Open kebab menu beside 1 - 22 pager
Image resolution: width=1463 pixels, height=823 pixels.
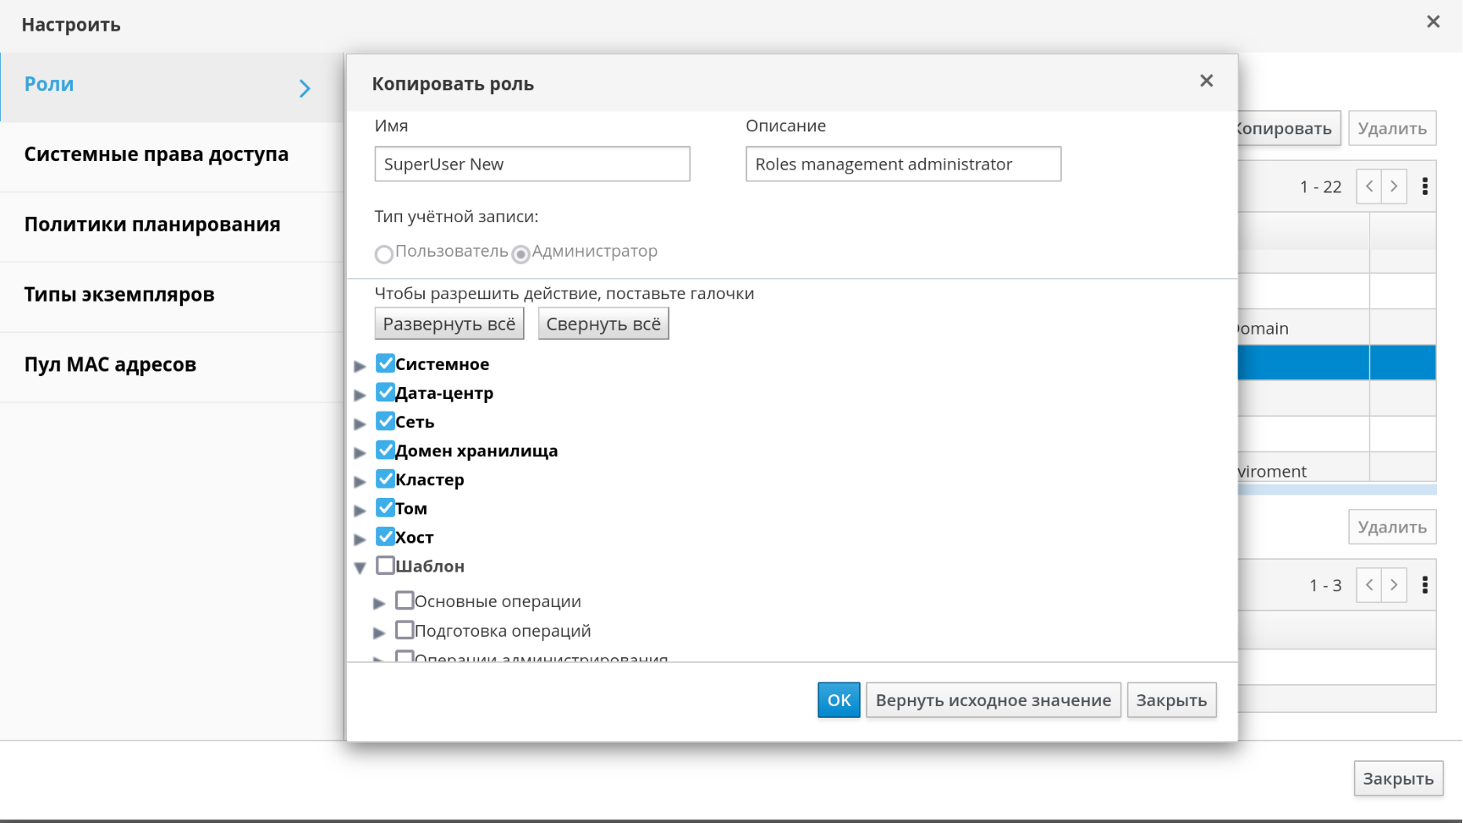tap(1425, 187)
